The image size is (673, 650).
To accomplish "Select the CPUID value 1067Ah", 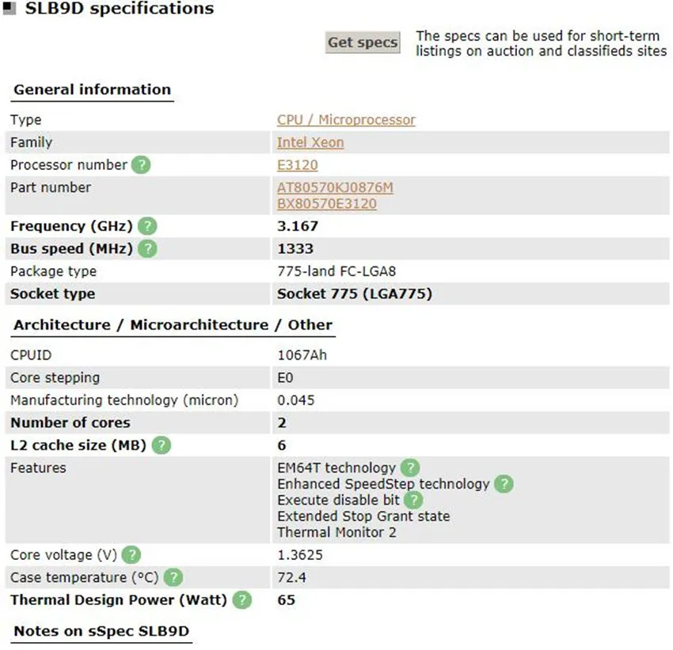I will coord(302,355).
